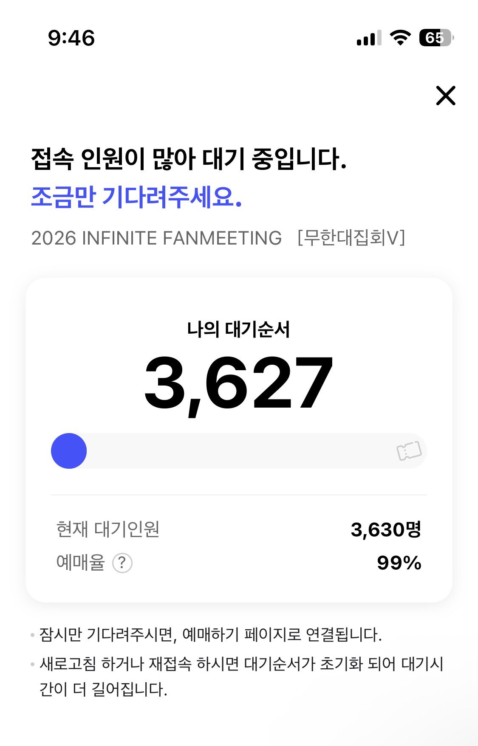The height and width of the screenshot is (746, 478).
Task: Tap the ticket icon on progress bar
Action: (409, 451)
